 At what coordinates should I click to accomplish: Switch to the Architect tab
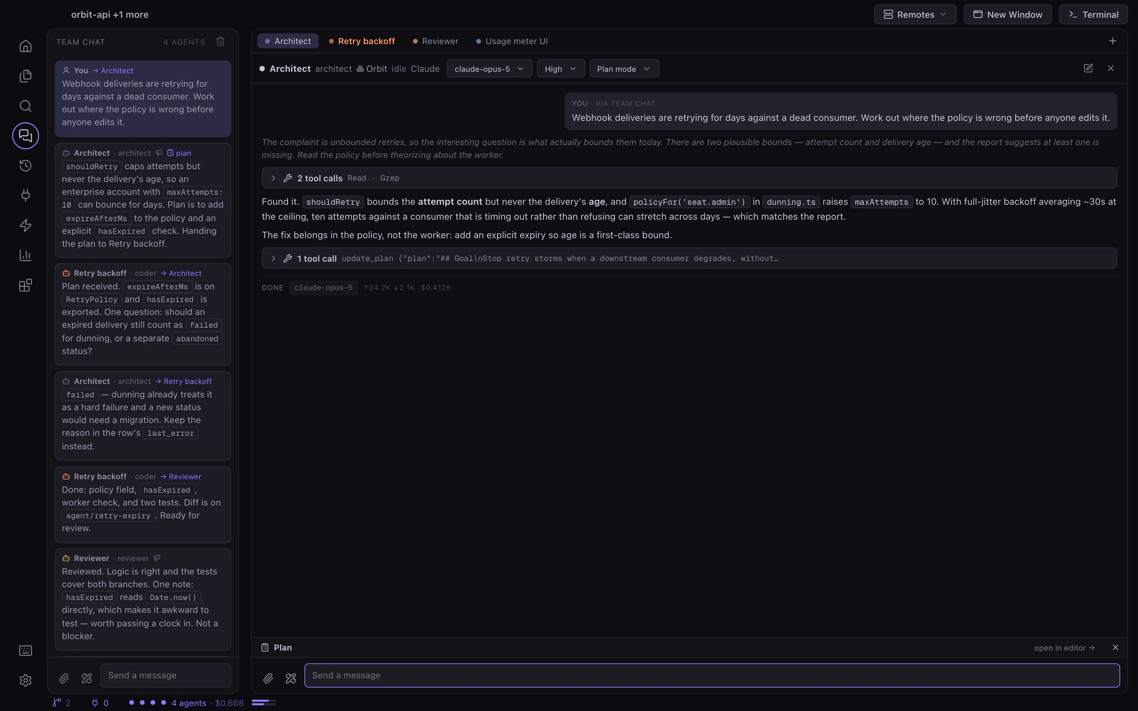288,41
